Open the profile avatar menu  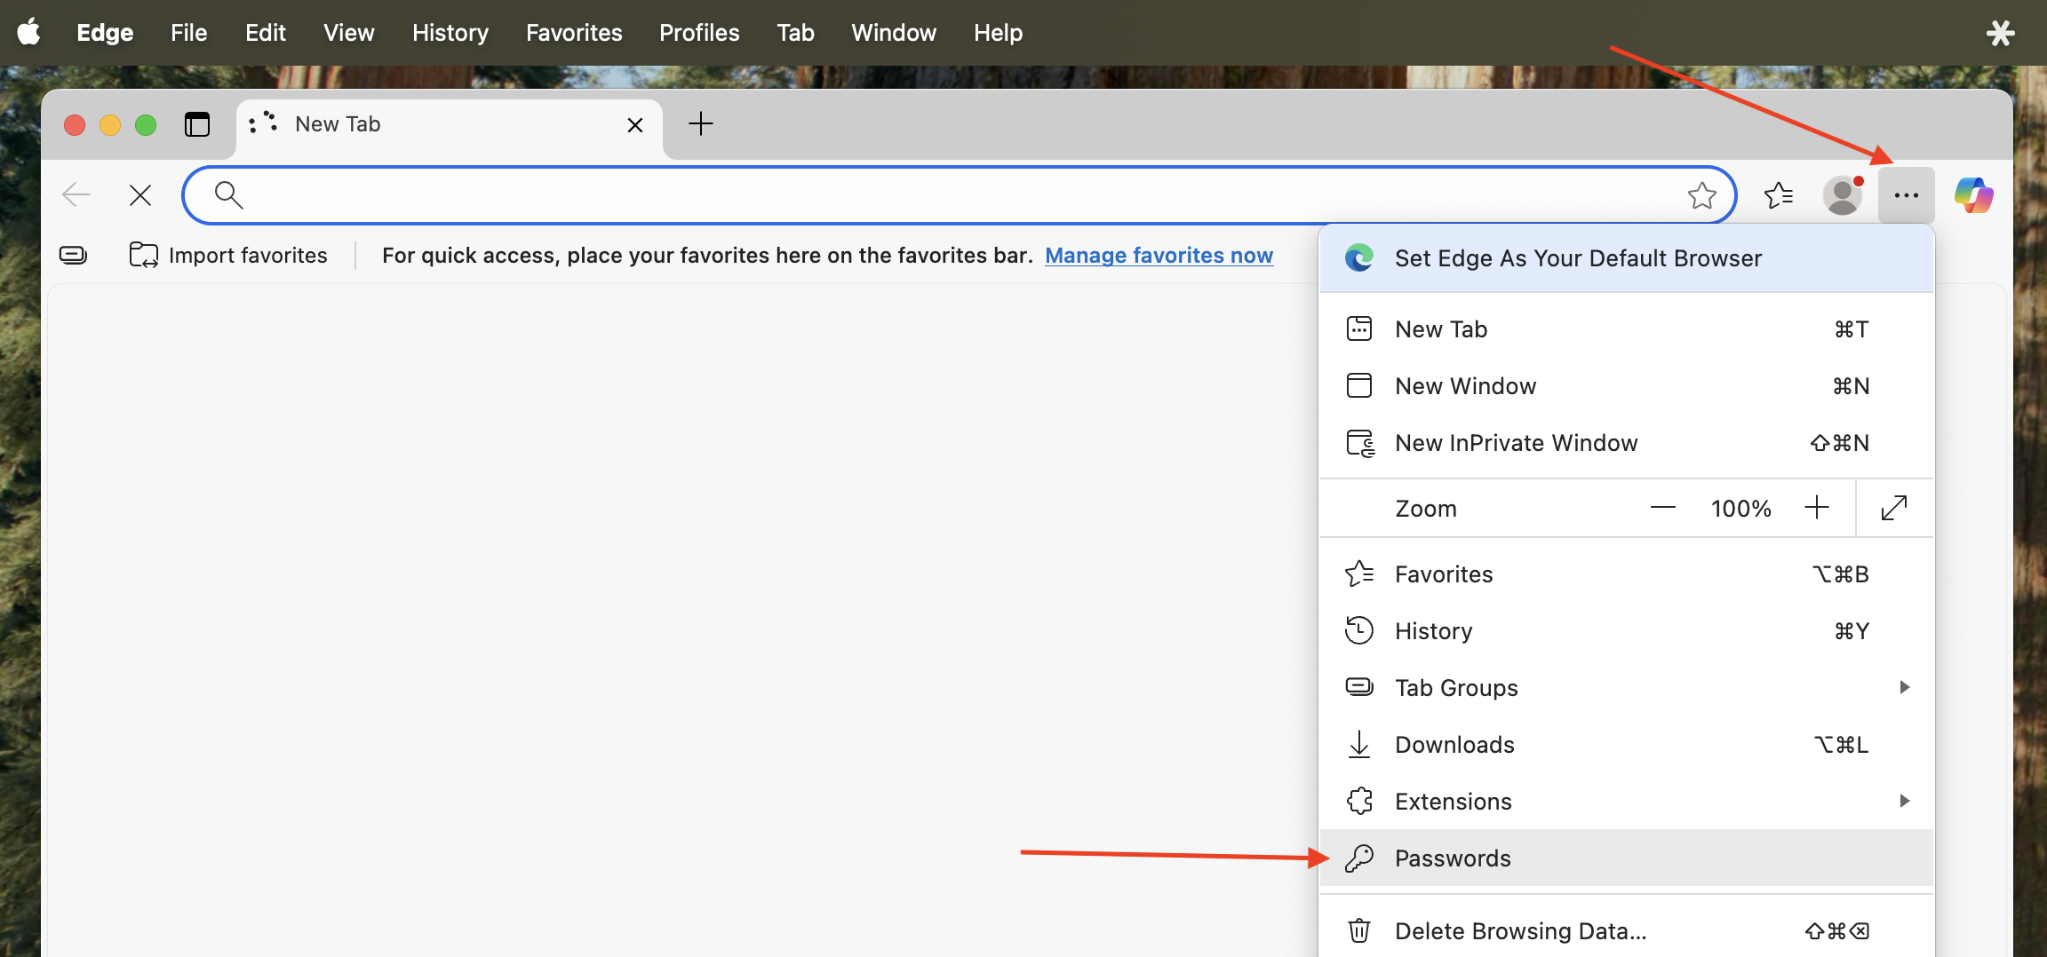point(1844,194)
